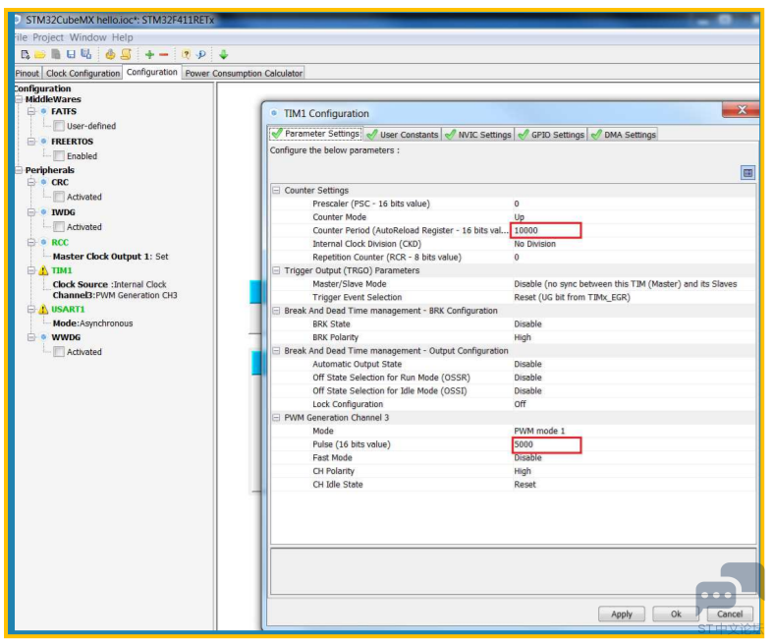Image resolution: width=773 pixels, height=644 pixels.
Task: Click the blue dot icon beside WWDG
Action: (43, 337)
